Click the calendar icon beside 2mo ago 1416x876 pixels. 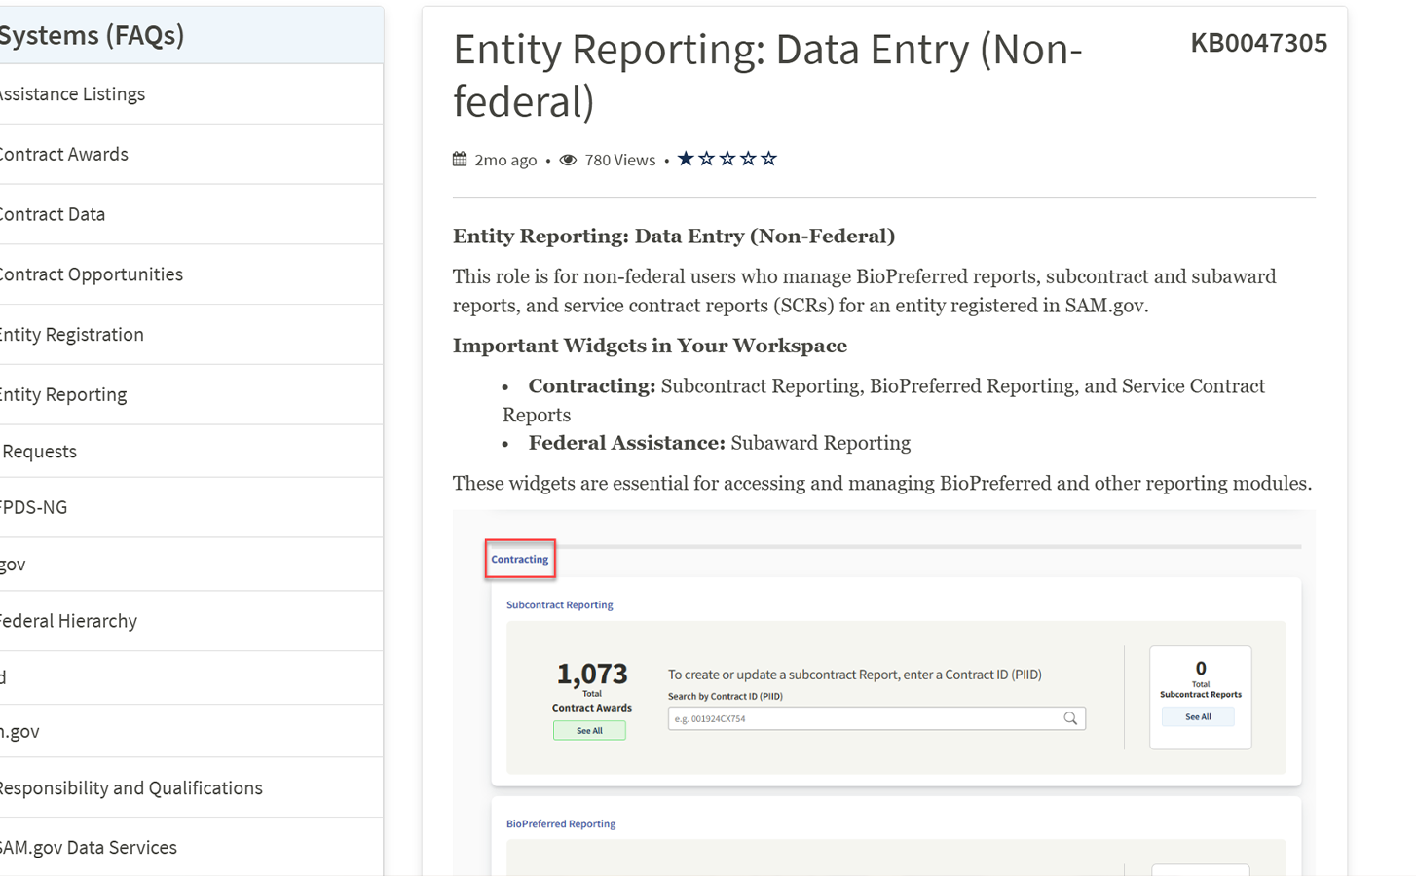[460, 160]
